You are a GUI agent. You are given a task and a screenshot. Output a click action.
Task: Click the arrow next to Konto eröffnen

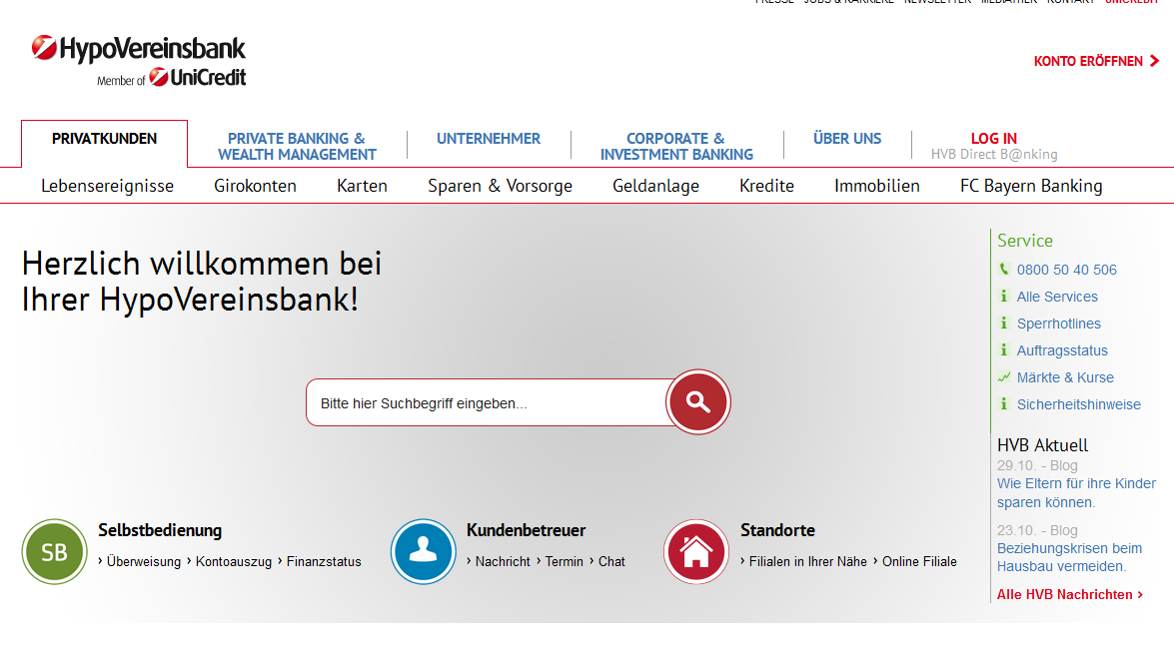point(1155,61)
